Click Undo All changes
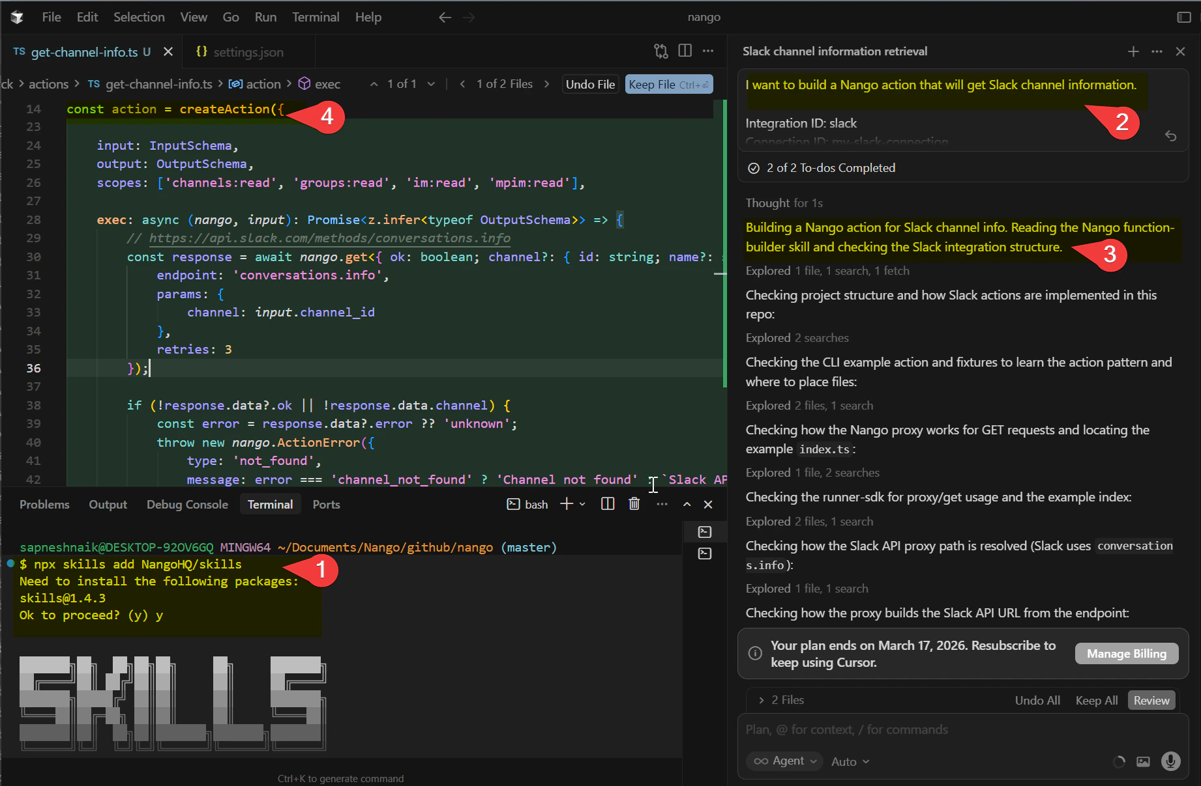The height and width of the screenshot is (786, 1201). pyautogui.click(x=1037, y=700)
